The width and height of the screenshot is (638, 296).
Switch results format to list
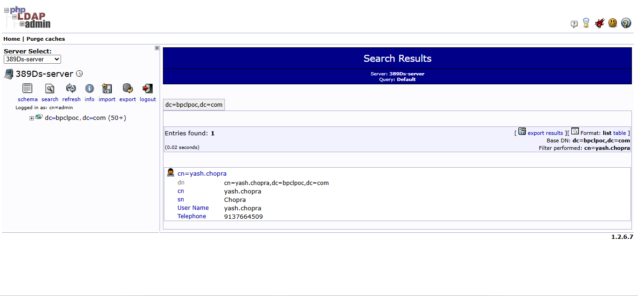point(607,133)
